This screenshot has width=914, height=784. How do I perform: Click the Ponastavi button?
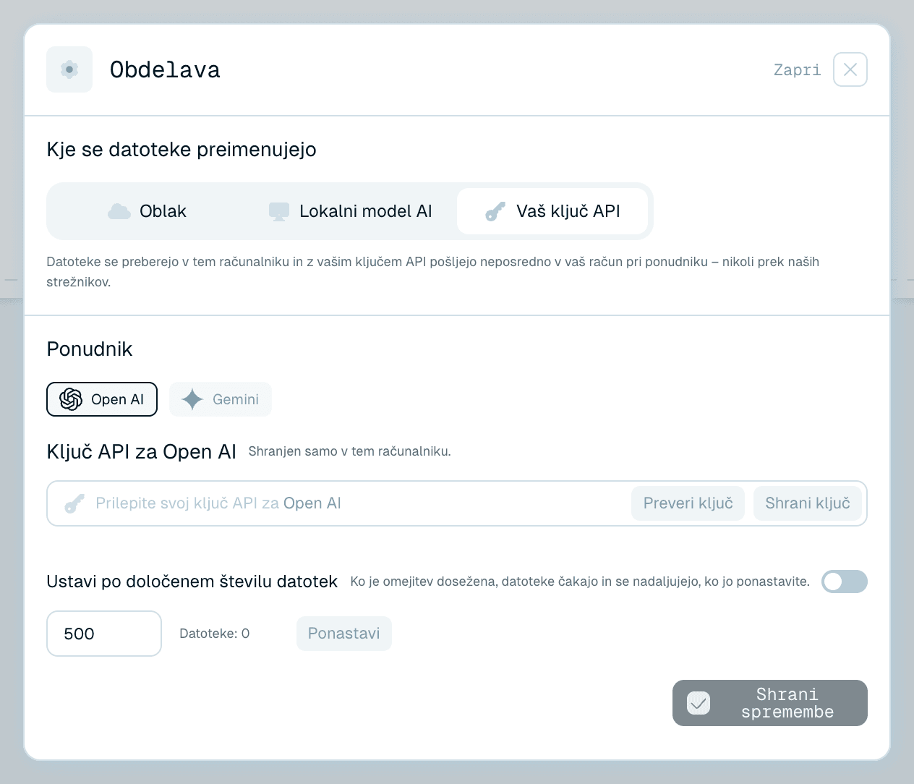[x=344, y=634]
